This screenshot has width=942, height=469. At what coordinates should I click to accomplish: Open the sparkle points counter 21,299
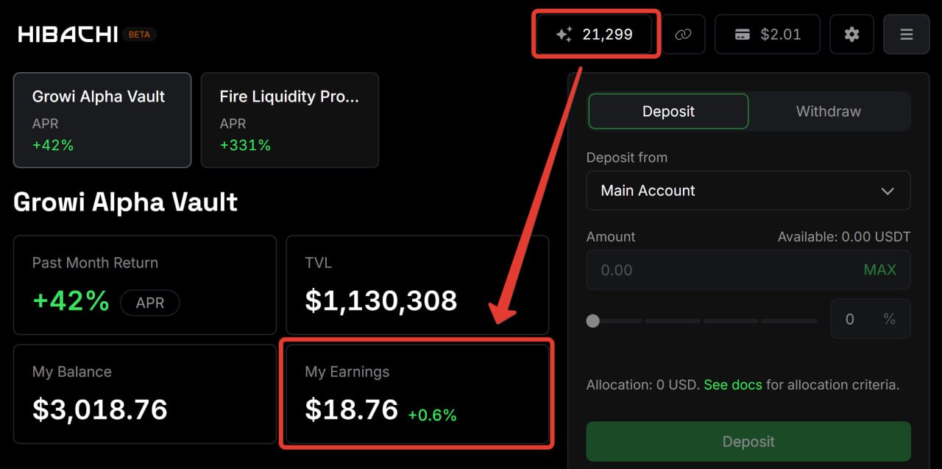[x=595, y=34]
